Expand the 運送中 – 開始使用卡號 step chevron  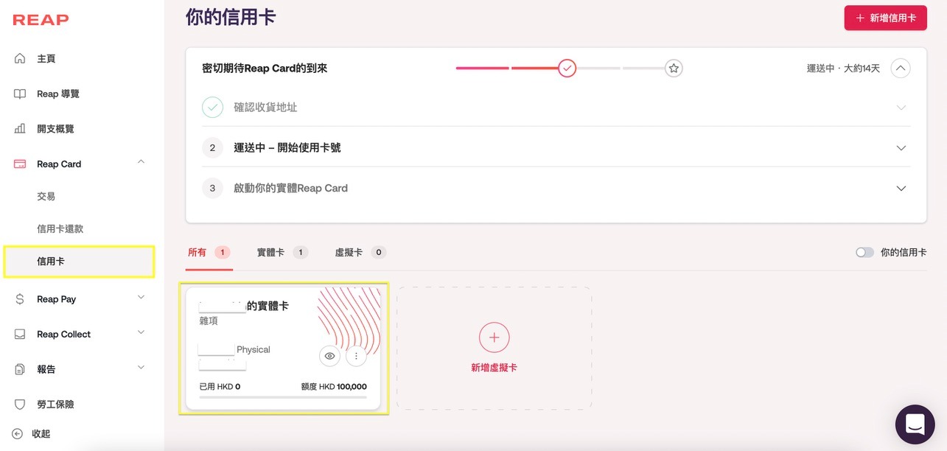pyautogui.click(x=901, y=148)
